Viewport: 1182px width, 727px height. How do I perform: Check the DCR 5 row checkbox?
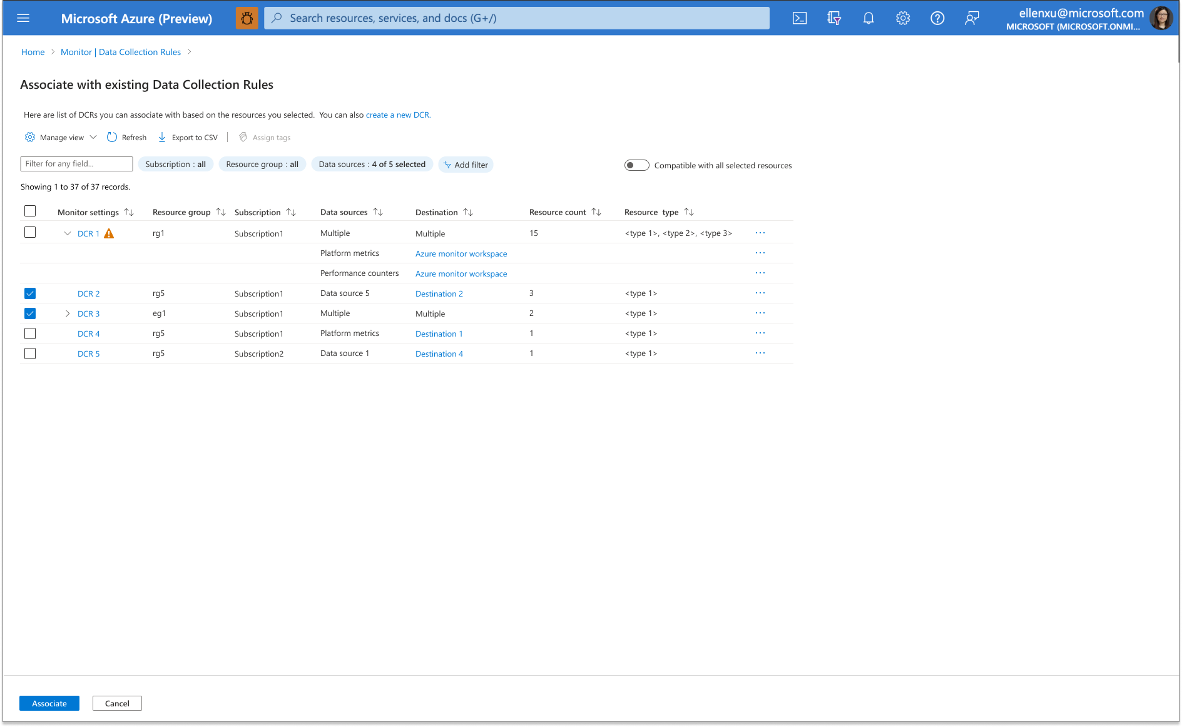click(x=30, y=353)
